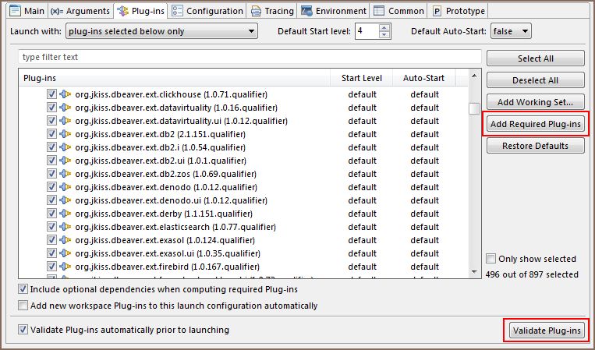Switch to the Arguments tab
Screen dimensions: 595x350
coord(80,11)
